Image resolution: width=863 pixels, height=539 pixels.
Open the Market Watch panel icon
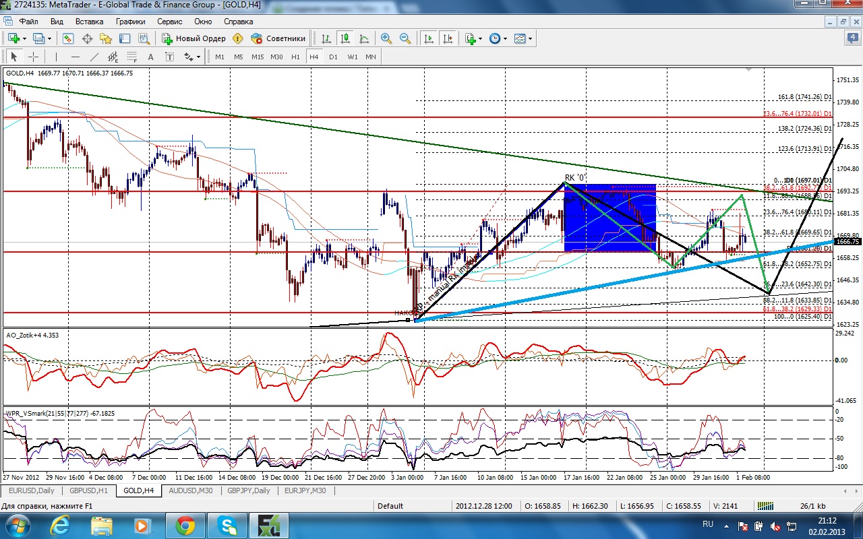click(x=68, y=38)
